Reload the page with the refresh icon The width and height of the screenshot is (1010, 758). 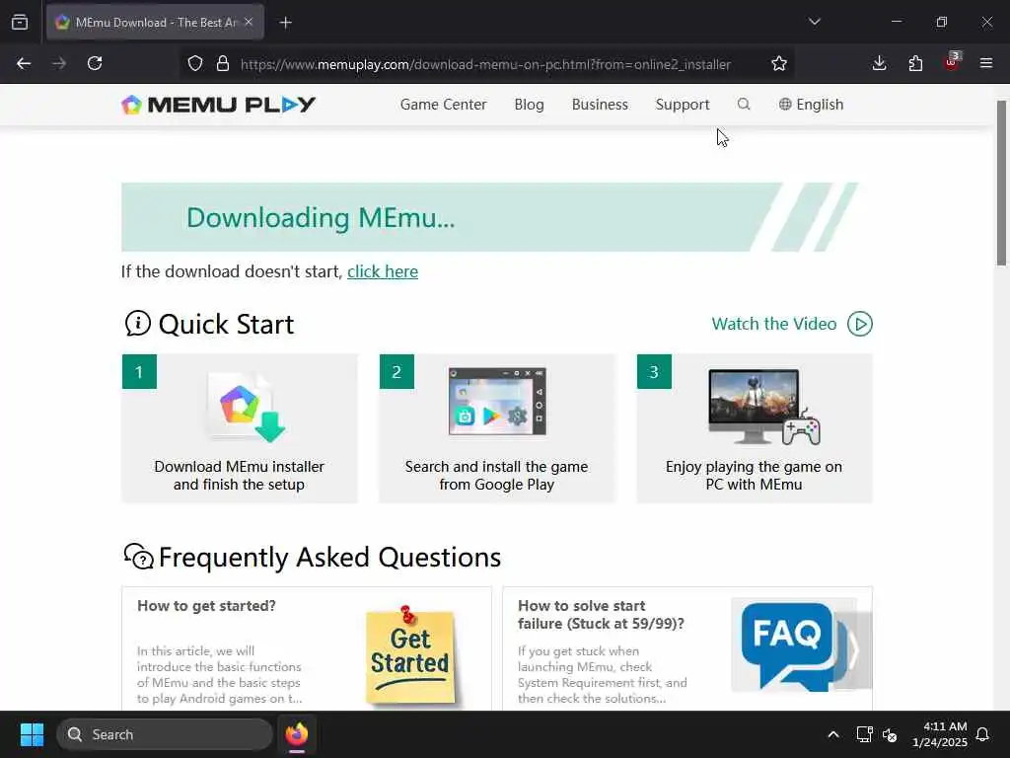[95, 63]
